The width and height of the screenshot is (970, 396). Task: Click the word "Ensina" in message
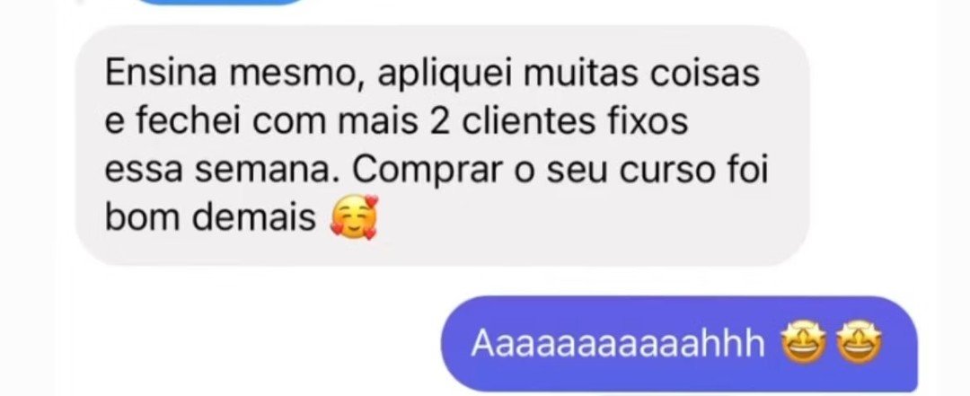[162, 74]
